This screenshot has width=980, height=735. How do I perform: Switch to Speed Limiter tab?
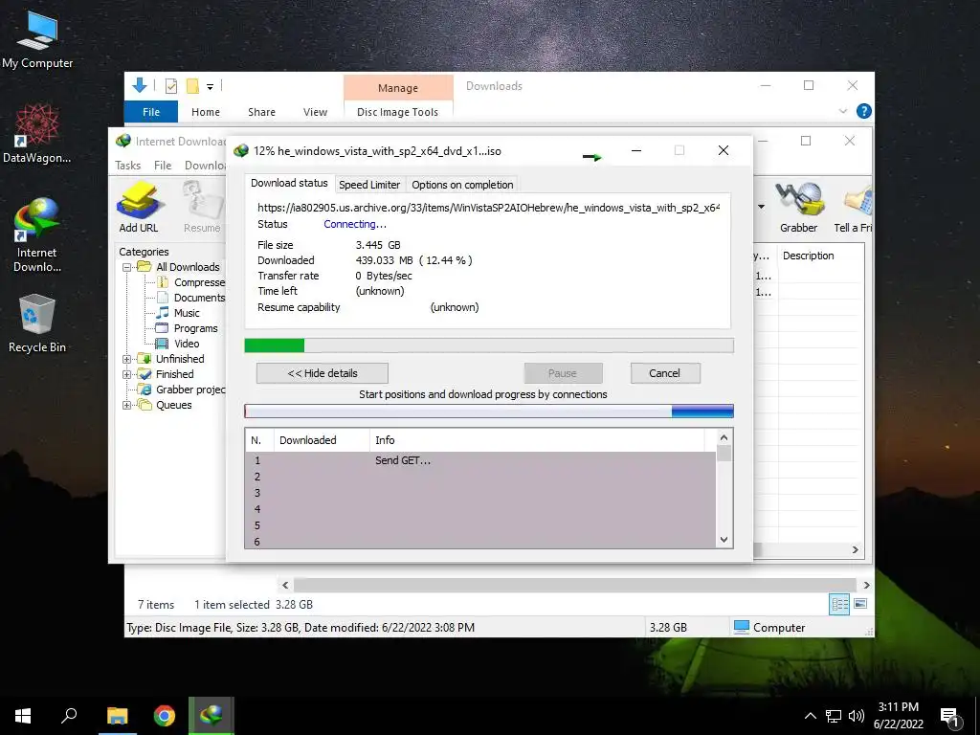[369, 185]
